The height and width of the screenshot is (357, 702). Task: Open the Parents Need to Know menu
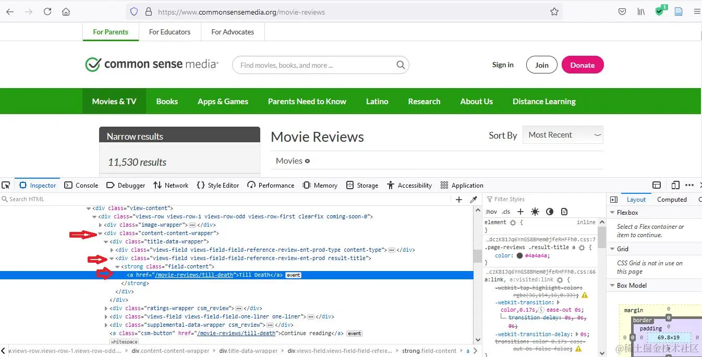(307, 101)
